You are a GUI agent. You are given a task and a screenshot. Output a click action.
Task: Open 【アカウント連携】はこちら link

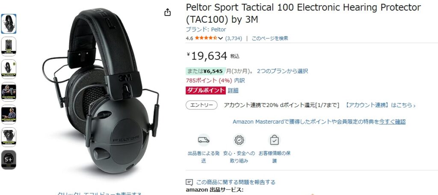click(379, 105)
